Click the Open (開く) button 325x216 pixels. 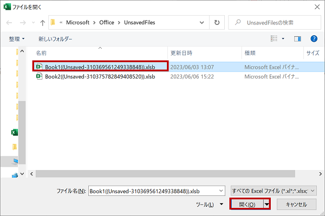pyautogui.click(x=247, y=205)
